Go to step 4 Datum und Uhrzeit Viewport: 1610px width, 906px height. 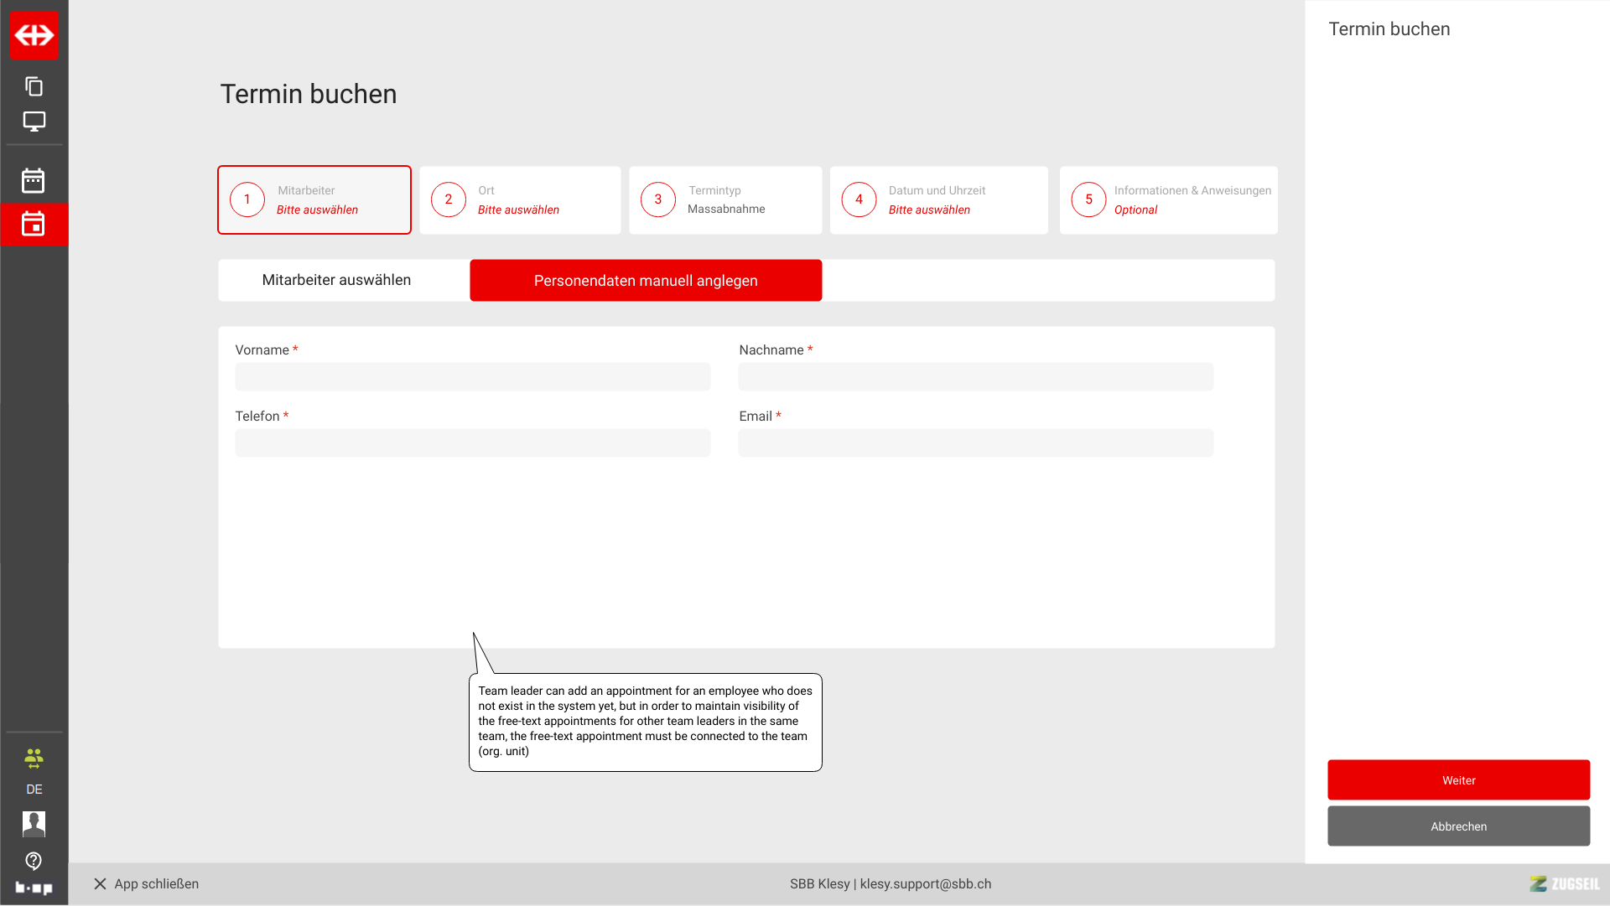[938, 200]
